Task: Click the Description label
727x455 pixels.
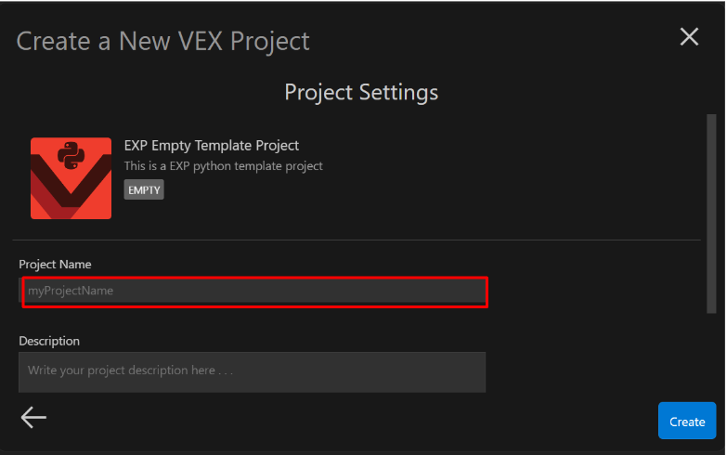Action: 49,341
